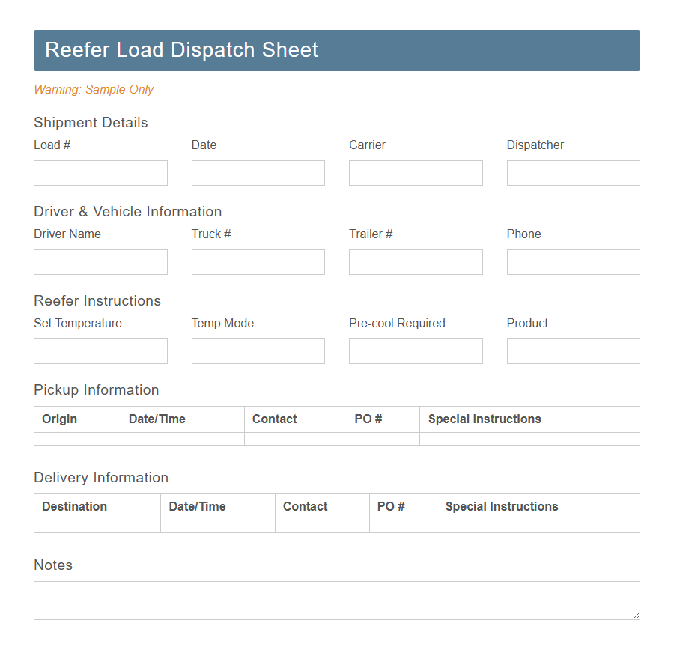
Task: Click the Dispatcher input field
Action: 573,173
